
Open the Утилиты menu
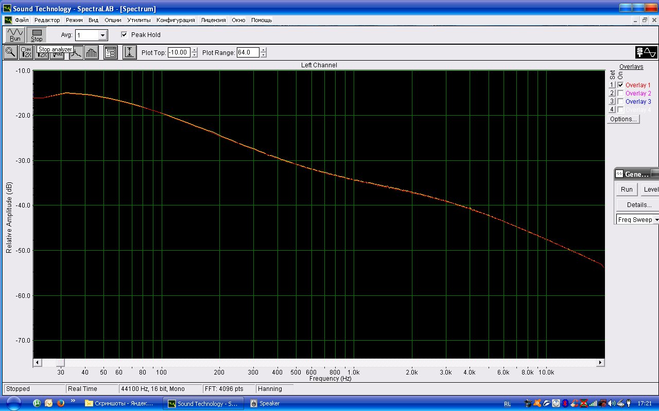pos(139,20)
